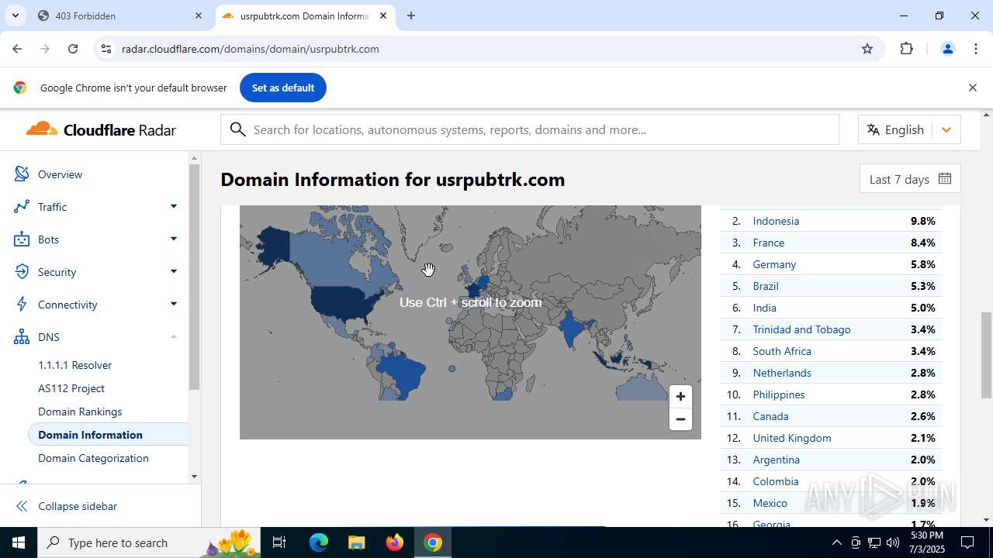Zoom out on the map
This screenshot has height=558, width=993.
click(680, 419)
